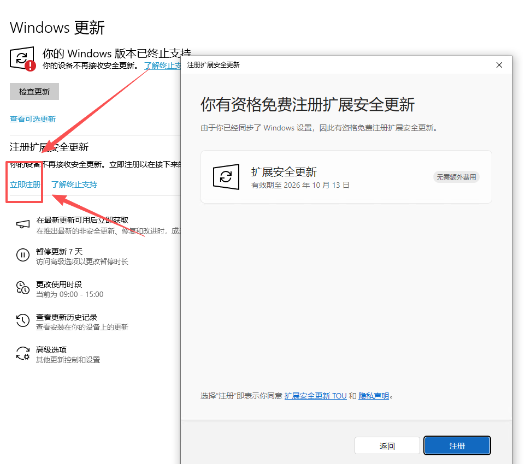Click the megaphone icon for latest updates
Screen dimensions: 531x464
pos(23,225)
